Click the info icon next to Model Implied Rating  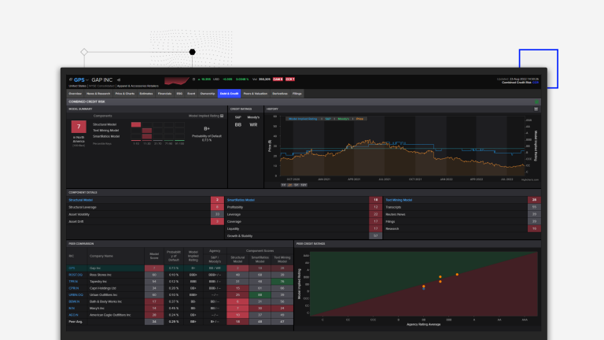[222, 116]
